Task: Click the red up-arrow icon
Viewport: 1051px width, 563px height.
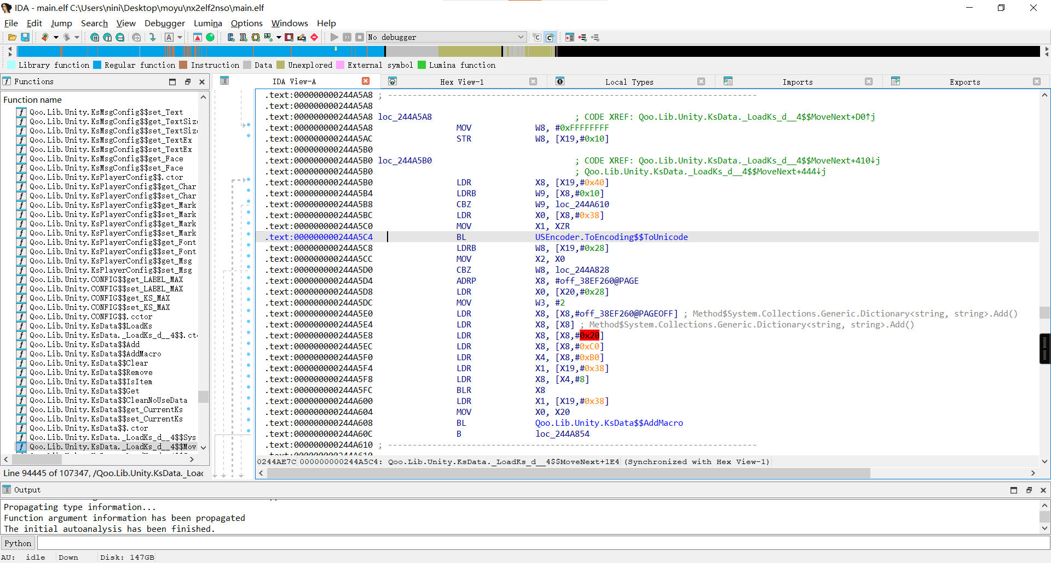Action: pos(198,37)
